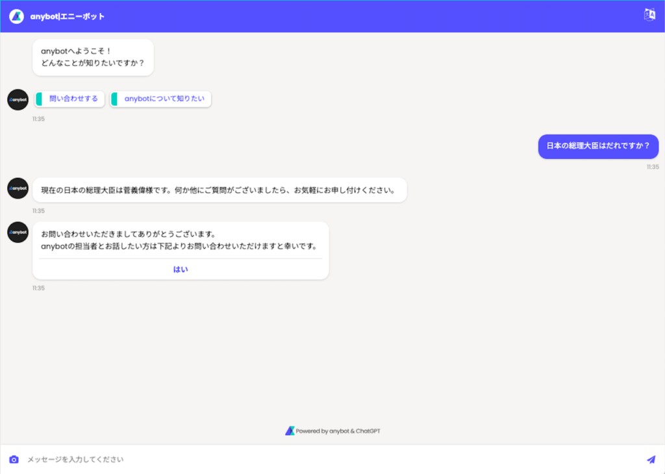Focus the メッセージを入力してください input field
The image size is (665, 474).
pyautogui.click(x=325, y=460)
